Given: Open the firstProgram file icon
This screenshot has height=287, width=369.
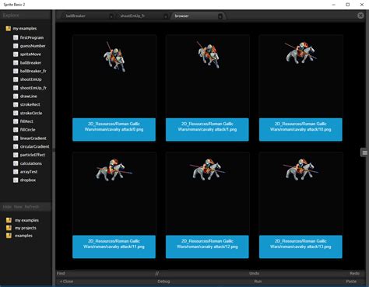Looking at the screenshot, I should click(16, 37).
